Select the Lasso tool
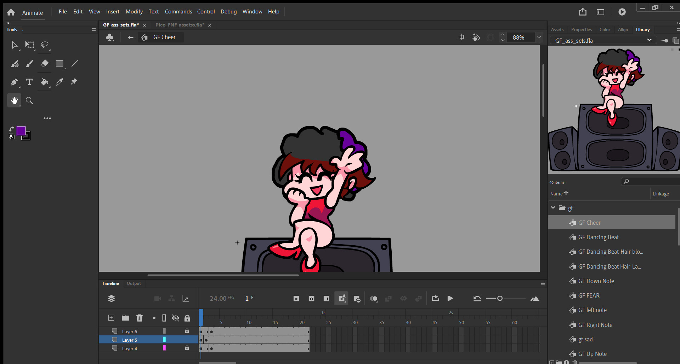The image size is (680, 364). pyautogui.click(x=45, y=45)
